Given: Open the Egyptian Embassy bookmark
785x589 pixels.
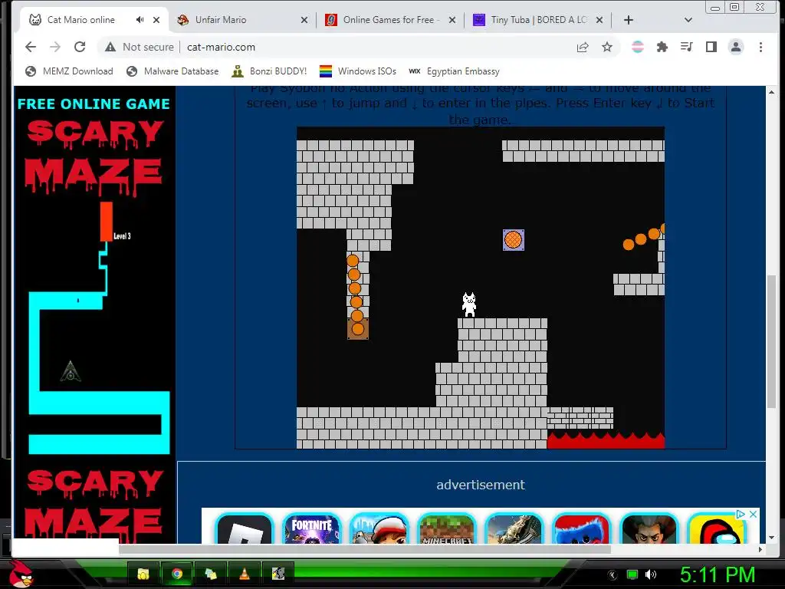Looking at the screenshot, I should pos(454,71).
